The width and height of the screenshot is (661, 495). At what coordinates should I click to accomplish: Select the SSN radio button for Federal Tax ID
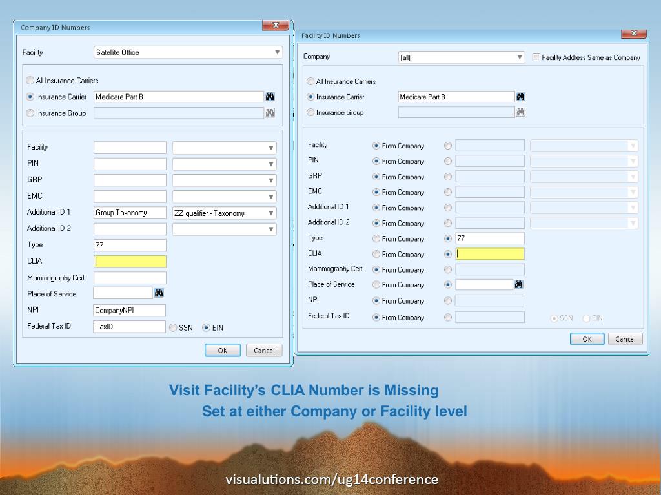(x=173, y=327)
